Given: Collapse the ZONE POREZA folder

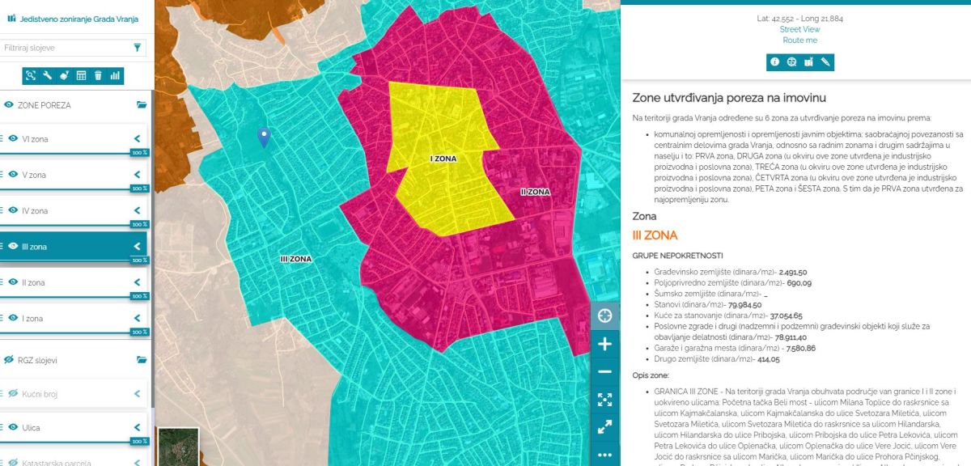Looking at the screenshot, I should 142,105.
